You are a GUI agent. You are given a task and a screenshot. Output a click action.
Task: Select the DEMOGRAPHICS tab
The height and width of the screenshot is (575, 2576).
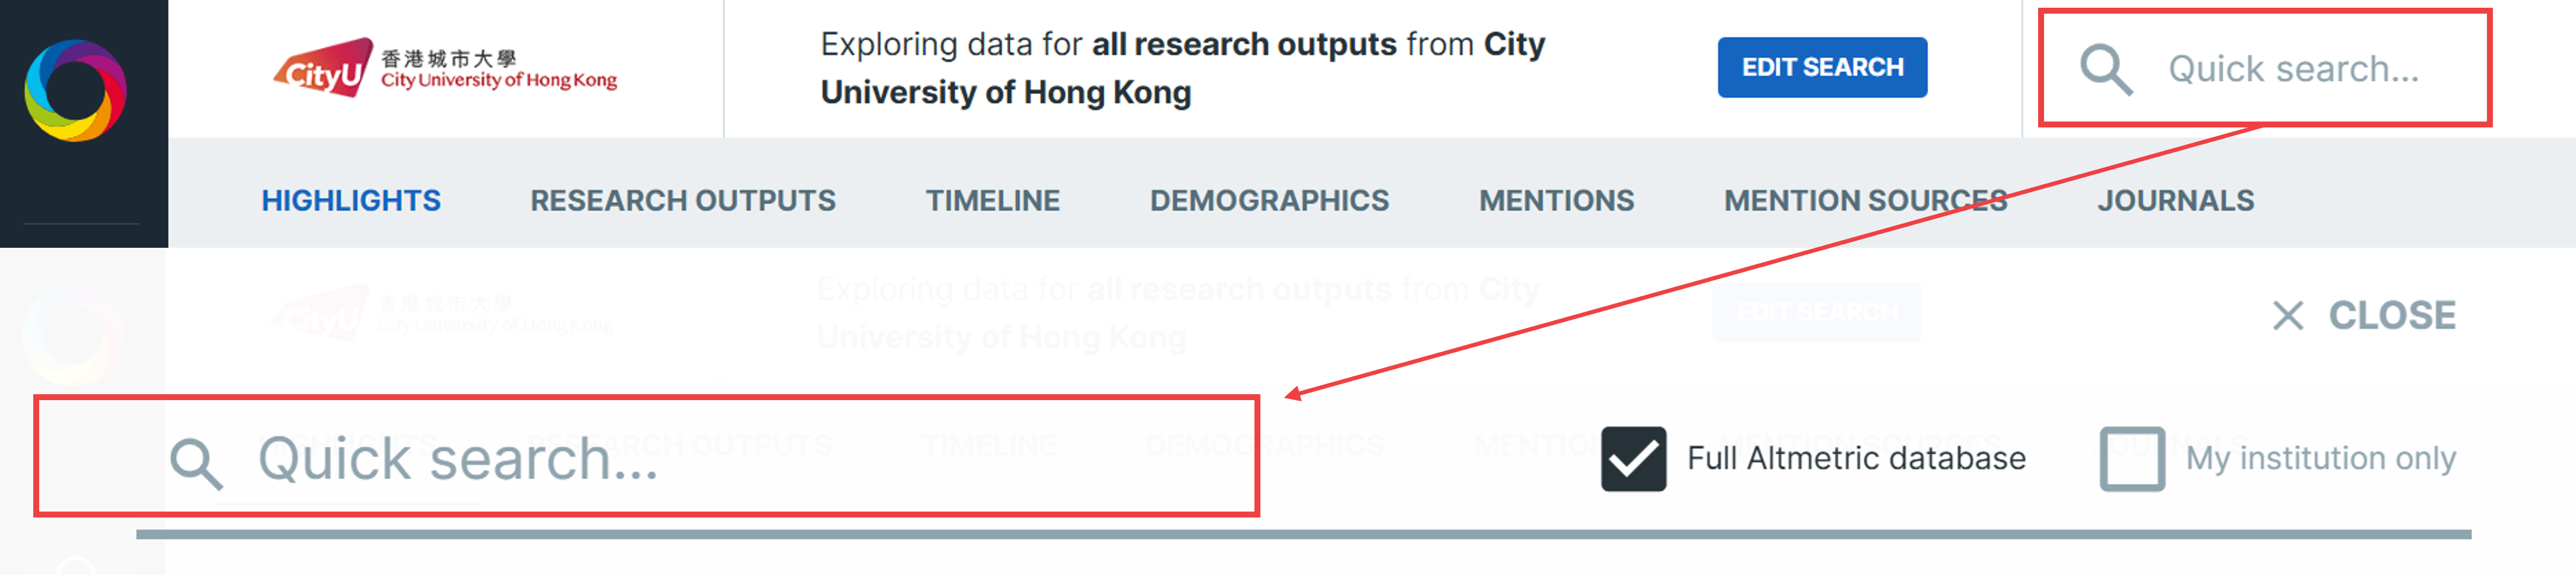pos(1268,200)
